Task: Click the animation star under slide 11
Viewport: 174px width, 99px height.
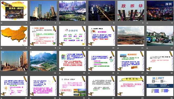Action: coord(118,48)
